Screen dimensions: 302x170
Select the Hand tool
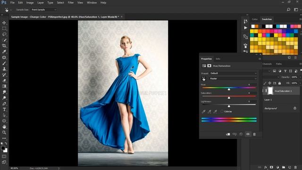4,127
